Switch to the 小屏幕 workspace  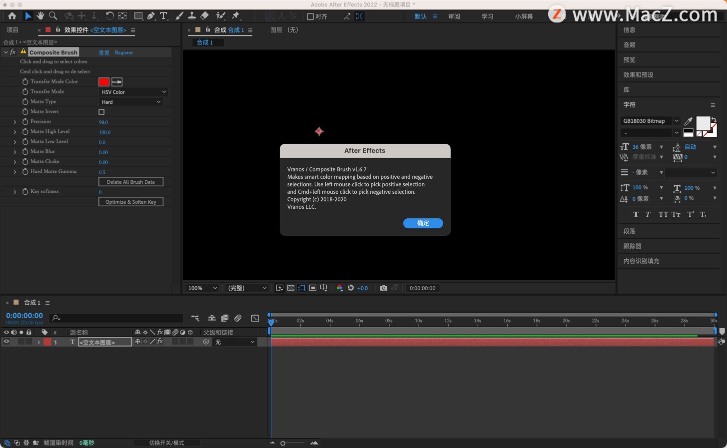pyautogui.click(x=524, y=16)
